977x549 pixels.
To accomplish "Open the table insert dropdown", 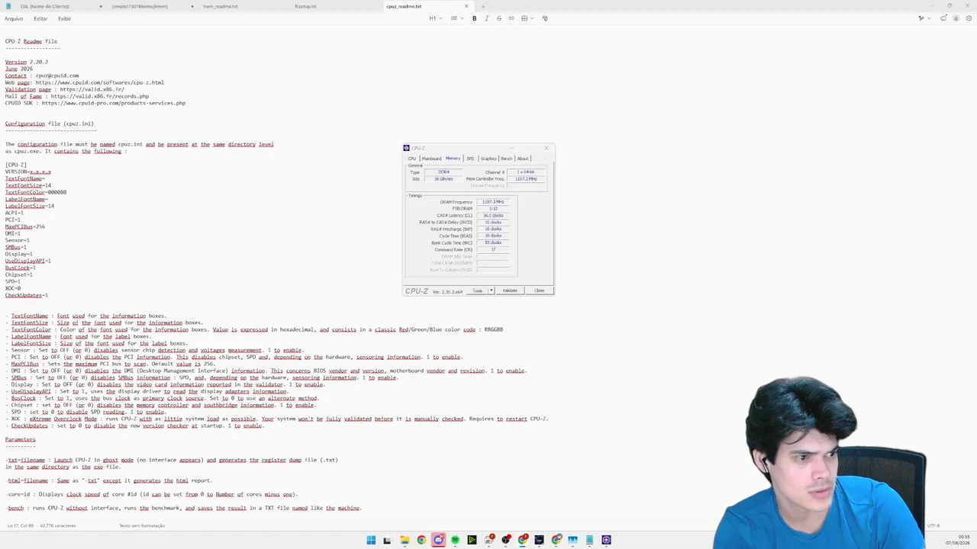I will pyautogui.click(x=526, y=18).
